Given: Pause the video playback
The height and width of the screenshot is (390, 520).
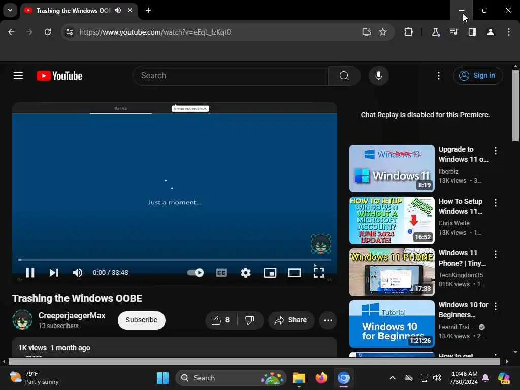Looking at the screenshot, I should [30, 273].
